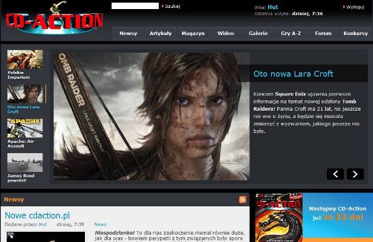This screenshot has height=242, width=373.
Task: Open the Nowe cdaction.pl news headline
Action: 37,215
